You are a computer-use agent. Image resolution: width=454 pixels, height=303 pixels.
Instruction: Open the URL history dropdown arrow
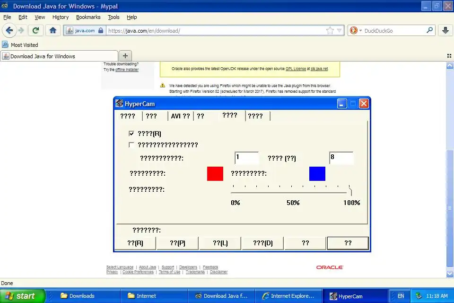pos(340,30)
